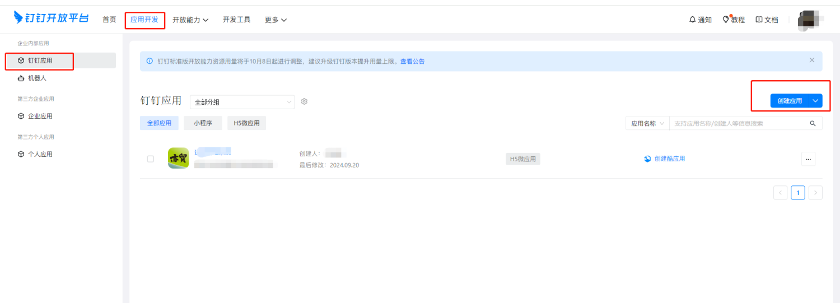Open the 全部分组 group dropdown
Viewport: 840px width, 303px height.
[x=242, y=102]
